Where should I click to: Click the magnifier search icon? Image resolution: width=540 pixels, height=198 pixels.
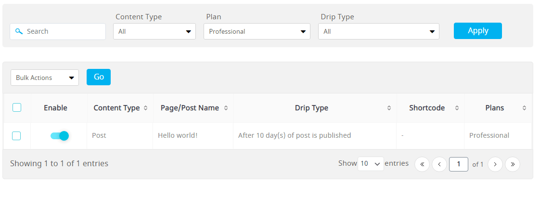click(x=19, y=31)
